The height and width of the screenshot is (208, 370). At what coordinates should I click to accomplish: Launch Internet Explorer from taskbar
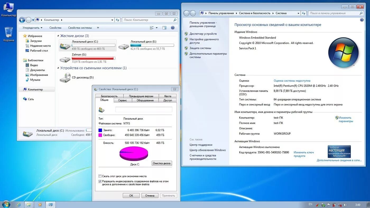click(19, 205)
